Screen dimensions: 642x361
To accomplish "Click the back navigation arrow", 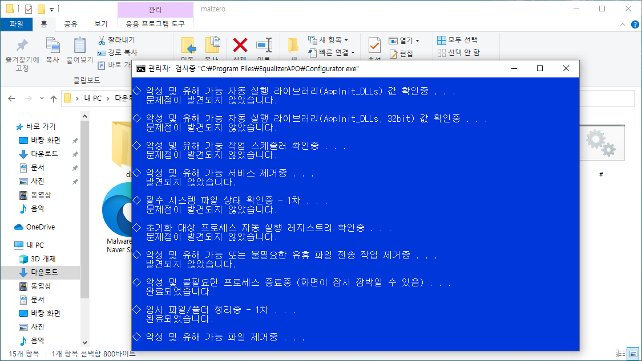I will [x=11, y=99].
